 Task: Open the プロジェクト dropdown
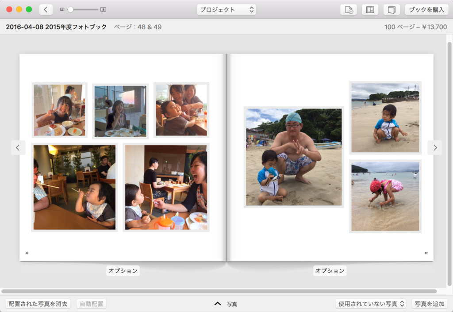[226, 10]
